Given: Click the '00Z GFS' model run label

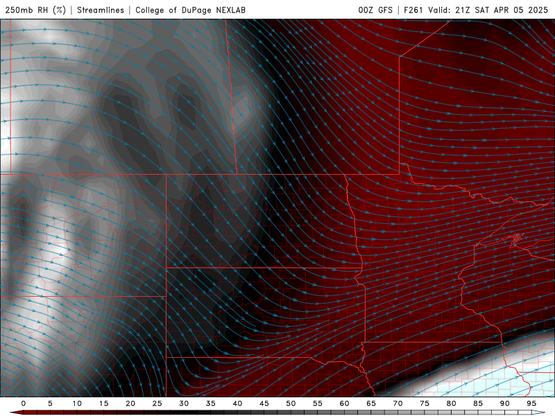Looking at the screenshot, I should (x=375, y=10).
